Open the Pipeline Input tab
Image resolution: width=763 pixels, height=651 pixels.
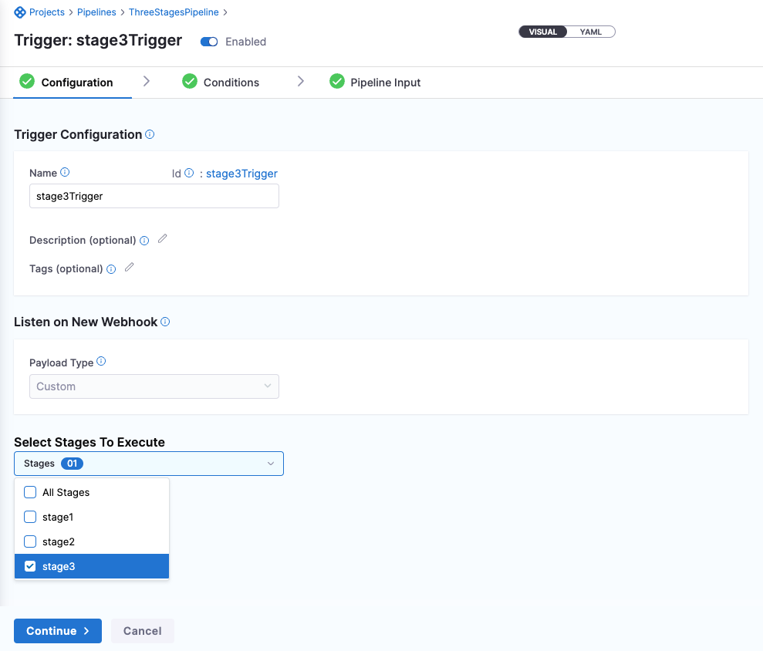(385, 83)
